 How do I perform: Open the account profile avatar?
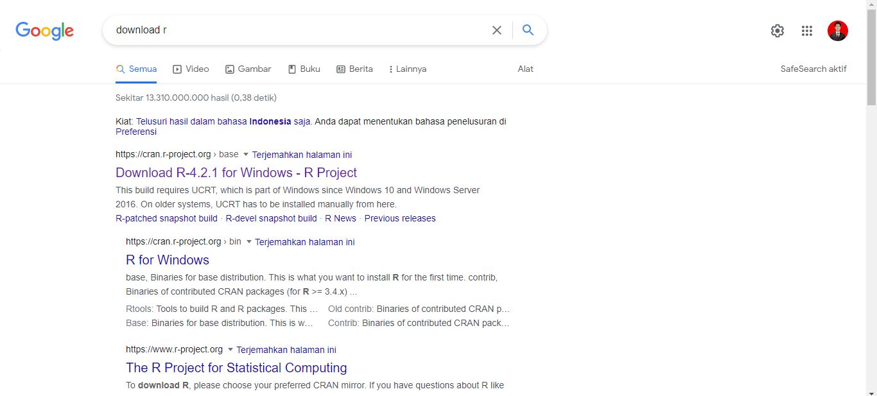(838, 31)
